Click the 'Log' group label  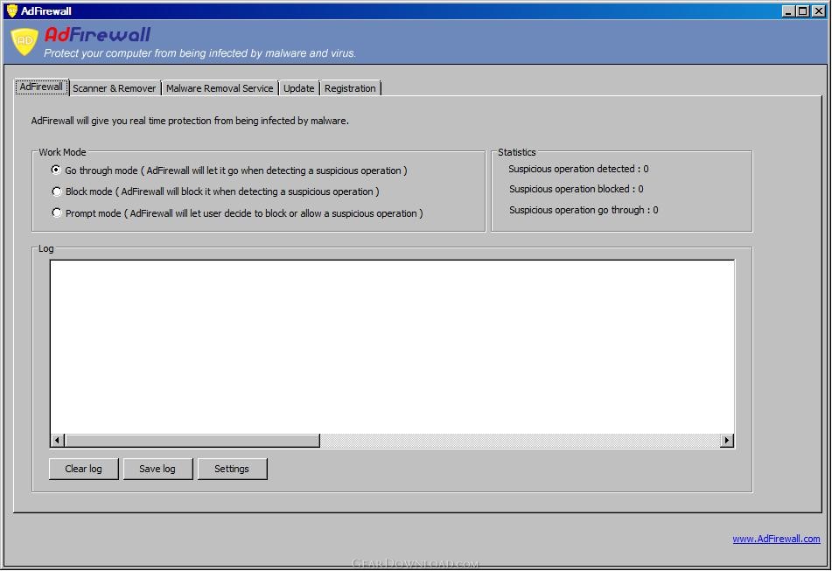tap(45, 248)
